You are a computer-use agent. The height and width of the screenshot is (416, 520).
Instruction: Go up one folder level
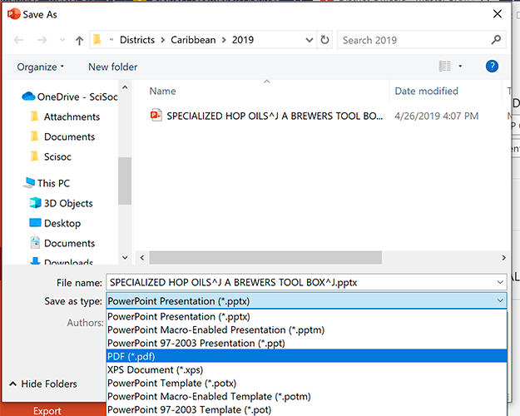coord(79,40)
